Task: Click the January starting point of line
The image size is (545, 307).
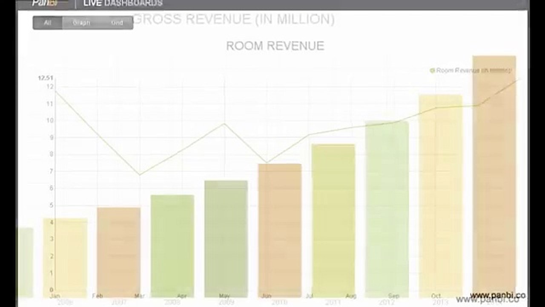Action: (55, 91)
